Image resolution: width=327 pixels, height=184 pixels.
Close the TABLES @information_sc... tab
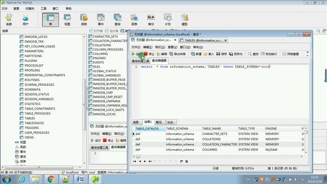pyautogui.click(x=225, y=40)
